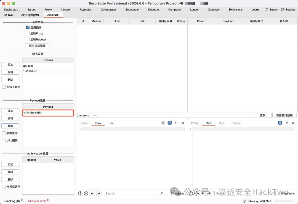Enable 监听Proxy checkbox

pyautogui.click(x=28, y=33)
